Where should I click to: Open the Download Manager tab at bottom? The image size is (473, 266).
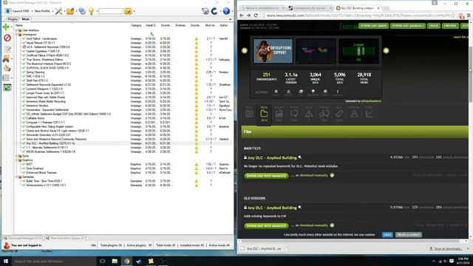tap(23, 238)
